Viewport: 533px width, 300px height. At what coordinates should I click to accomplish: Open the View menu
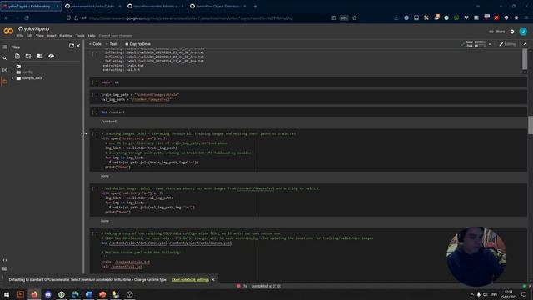point(40,36)
